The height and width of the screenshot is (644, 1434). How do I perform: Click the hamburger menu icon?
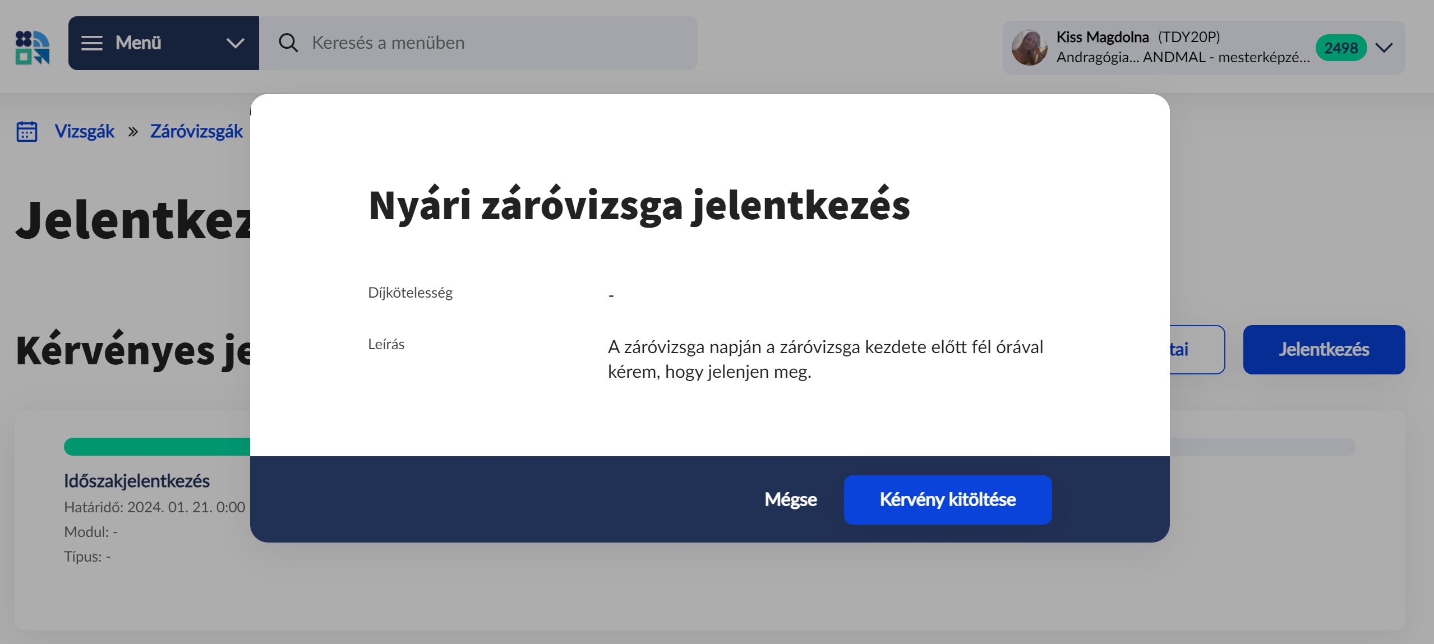[x=92, y=43]
